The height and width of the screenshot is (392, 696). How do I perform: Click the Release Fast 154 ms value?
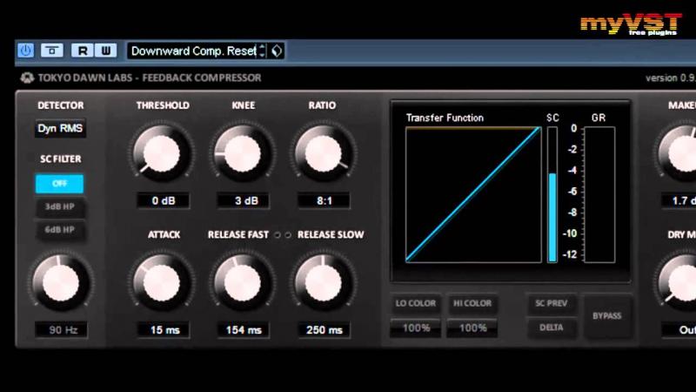[244, 330]
